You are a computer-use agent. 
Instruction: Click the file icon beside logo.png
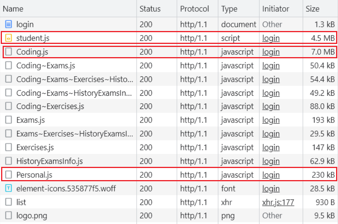[8, 216]
